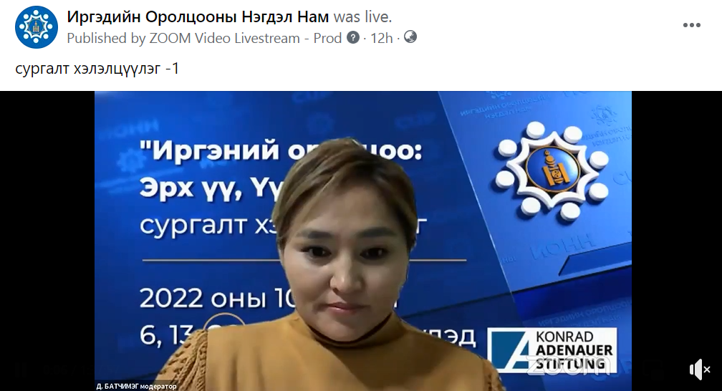Click the globe public audience icon
Image resolution: width=722 pixels, height=391 pixels.
(x=410, y=37)
